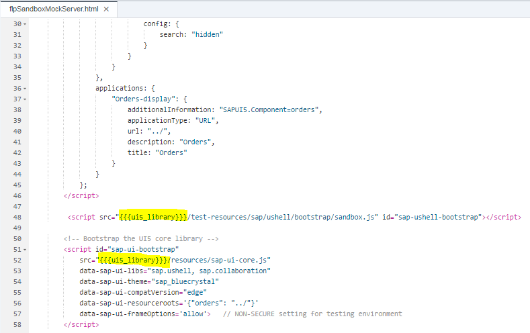Collapse code fold at line 30
The width and height of the screenshot is (530, 333).
click(25, 24)
